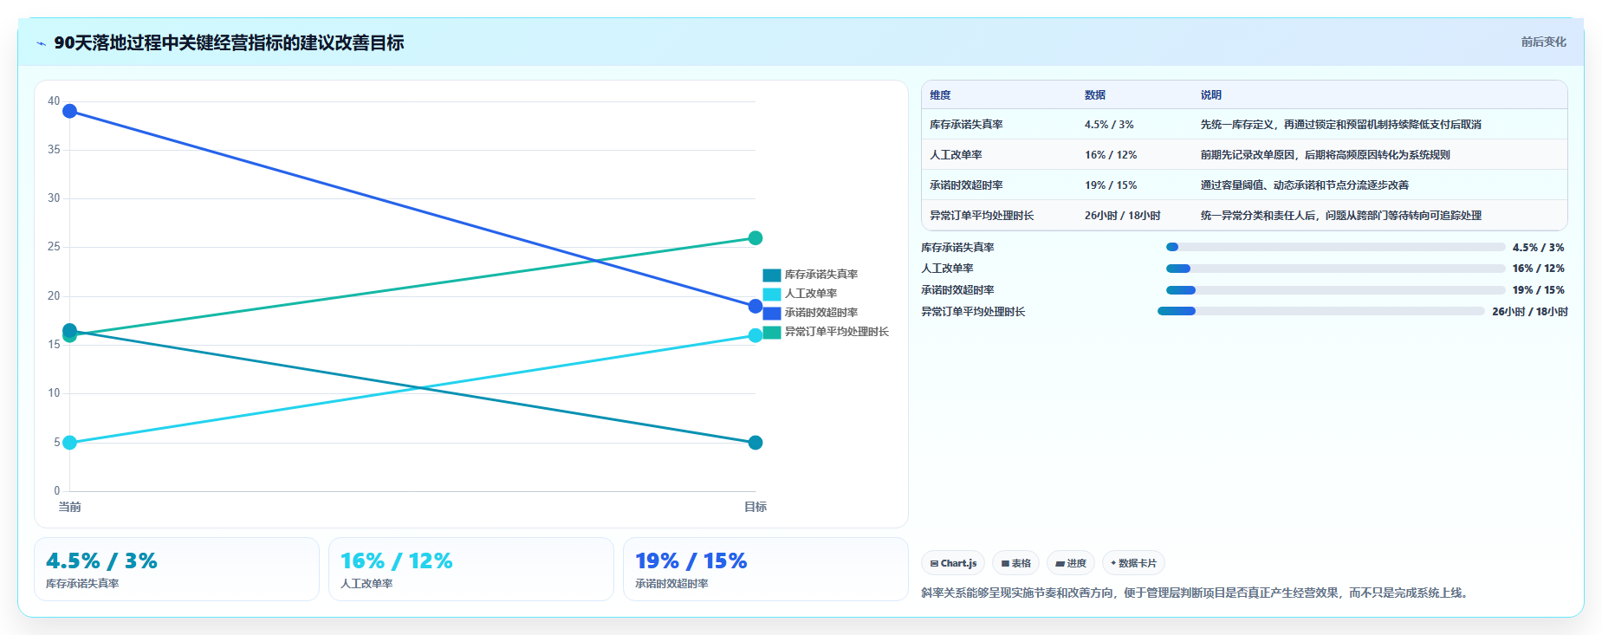1602x635 pixels.
Task: Click table value 19% / 15%
Action: (1111, 185)
